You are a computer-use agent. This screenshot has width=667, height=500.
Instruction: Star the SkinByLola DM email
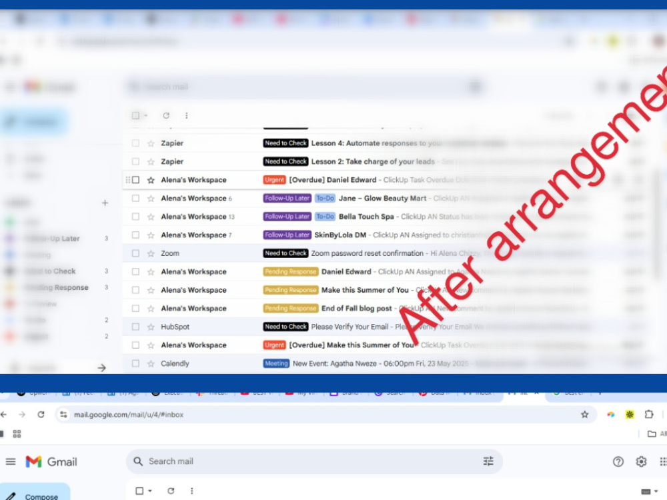pos(151,235)
